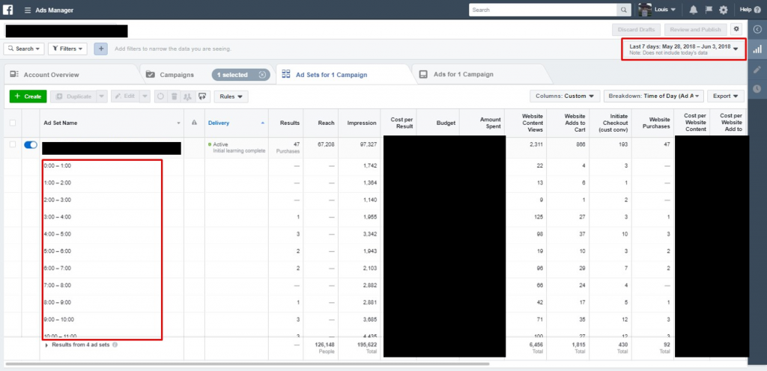Screen dimensions: 767x371
Task: Check the select-all checkbox in table header
Action: coord(13,123)
